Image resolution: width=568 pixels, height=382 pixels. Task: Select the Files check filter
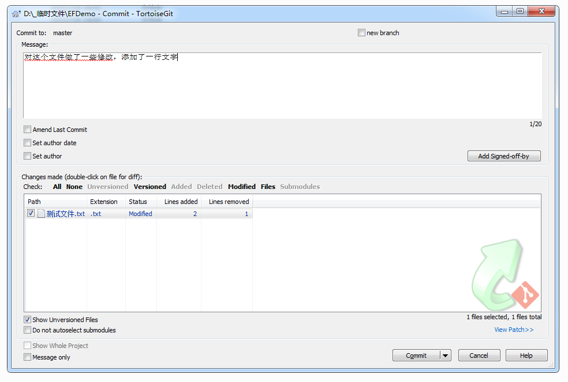click(x=268, y=187)
